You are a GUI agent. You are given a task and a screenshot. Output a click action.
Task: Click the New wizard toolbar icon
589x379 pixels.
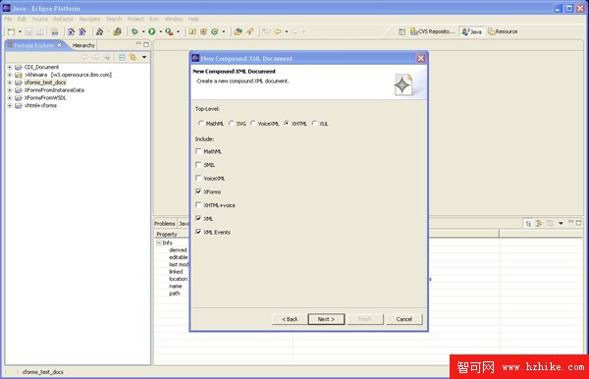tap(12, 31)
